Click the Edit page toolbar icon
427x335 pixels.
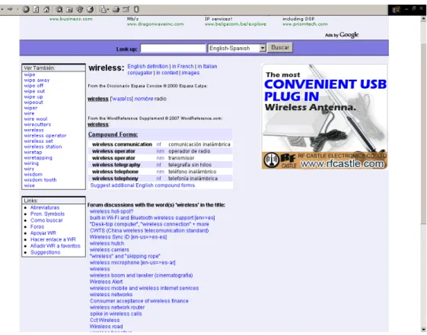click(126, 10)
